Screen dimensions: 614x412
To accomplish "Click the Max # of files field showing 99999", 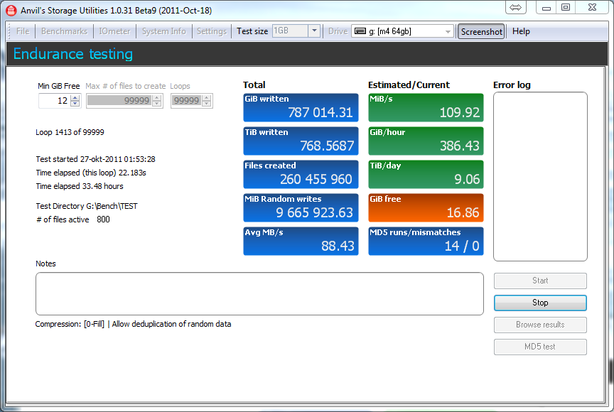I will coord(119,101).
